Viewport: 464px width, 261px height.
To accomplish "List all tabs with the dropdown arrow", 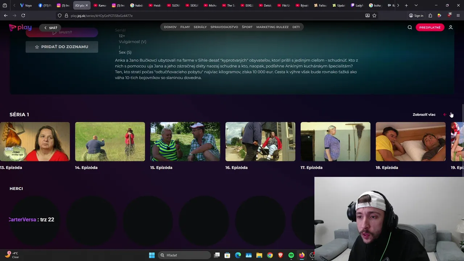I will [416, 5].
